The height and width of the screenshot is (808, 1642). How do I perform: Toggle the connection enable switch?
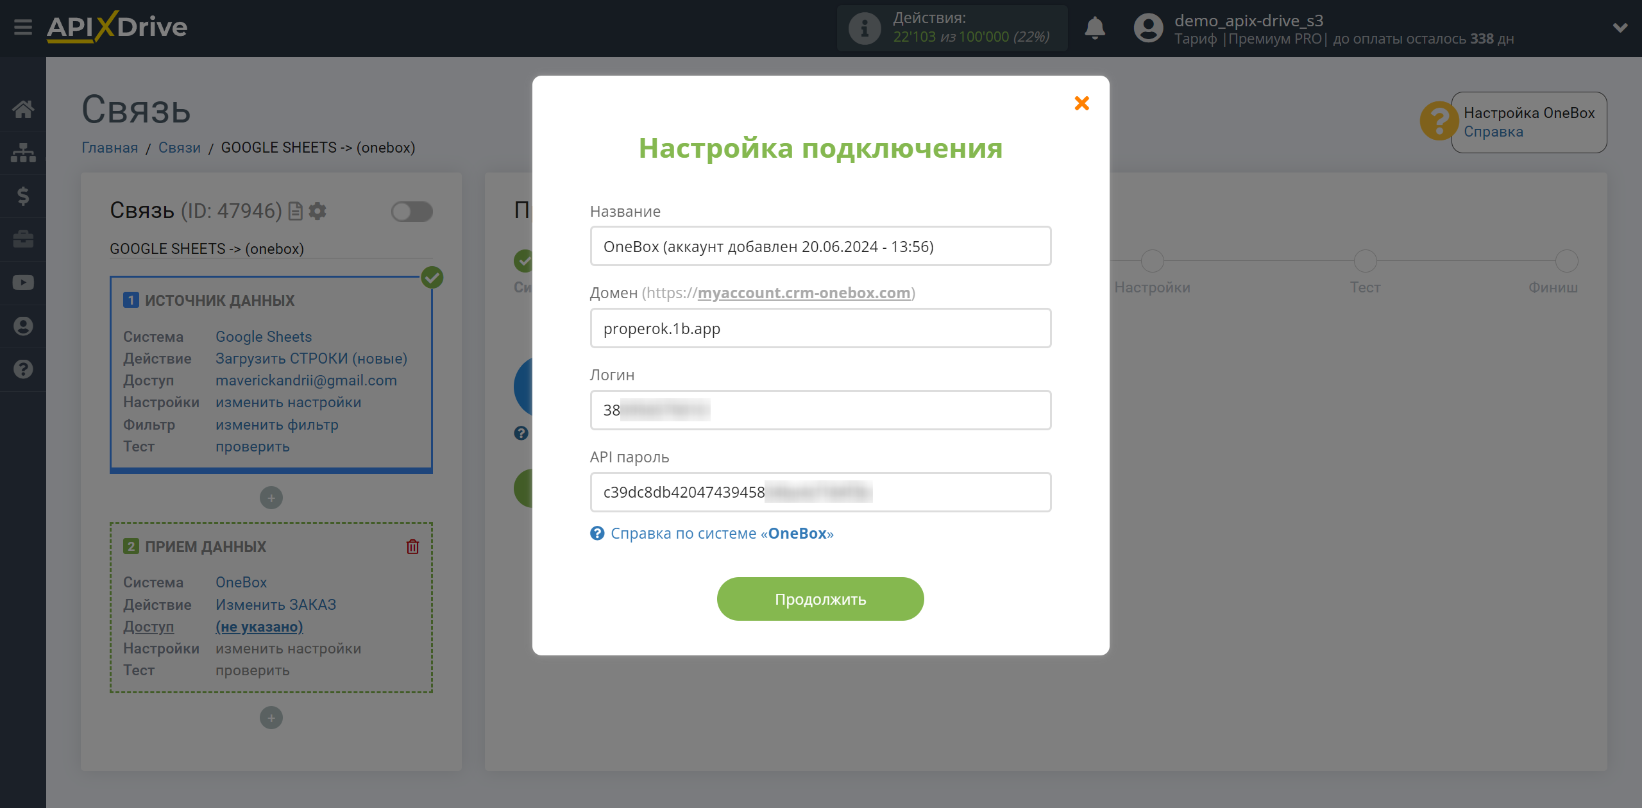point(412,212)
